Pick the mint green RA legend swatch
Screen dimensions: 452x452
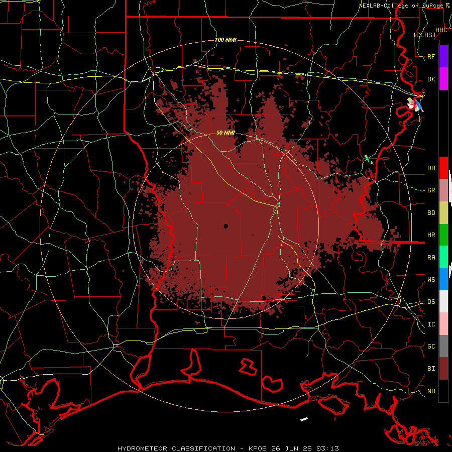(443, 257)
